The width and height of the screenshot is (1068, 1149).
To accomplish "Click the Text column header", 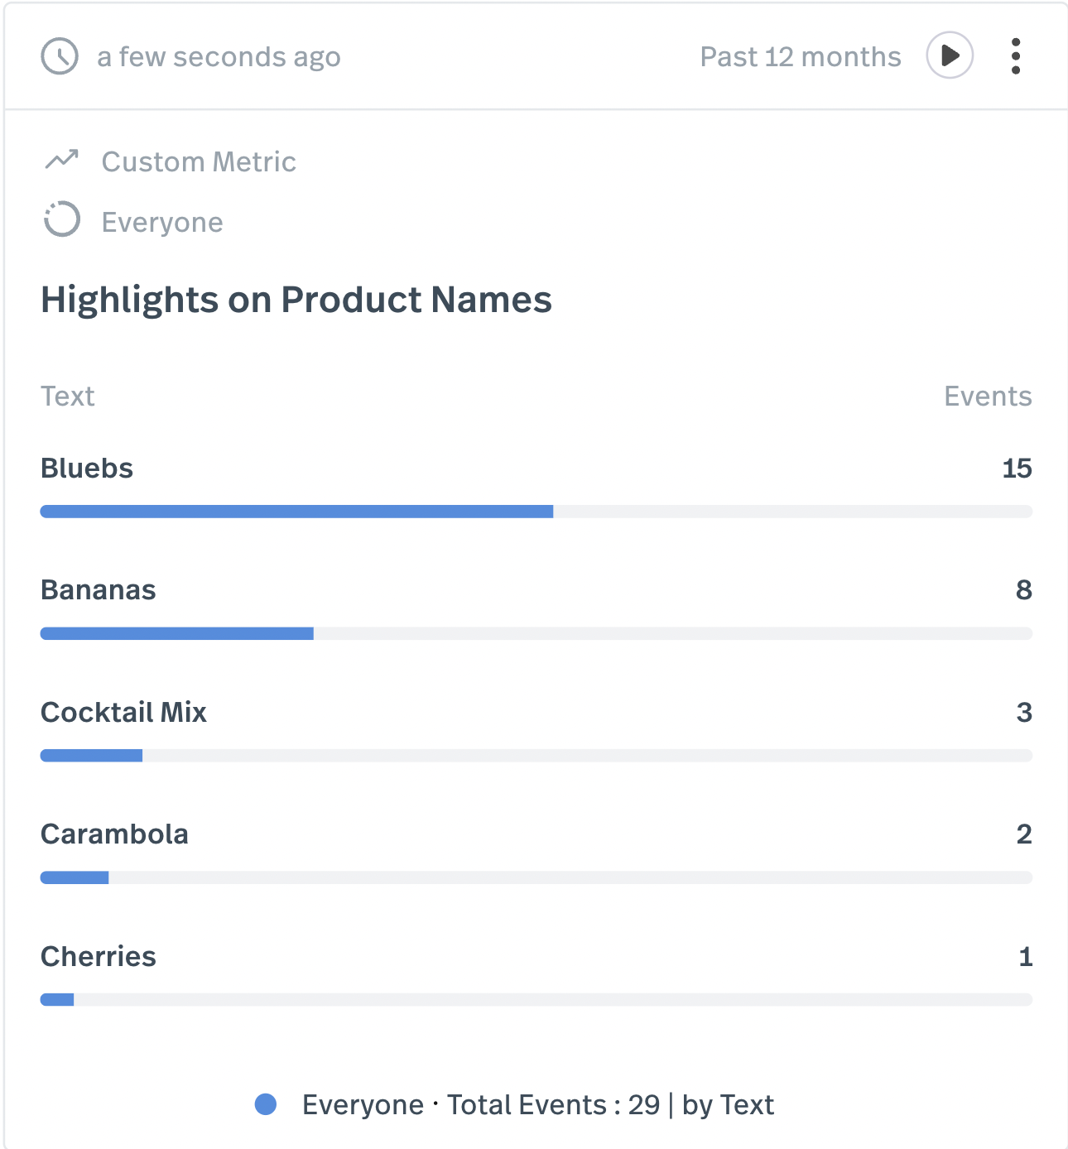I will point(68,396).
